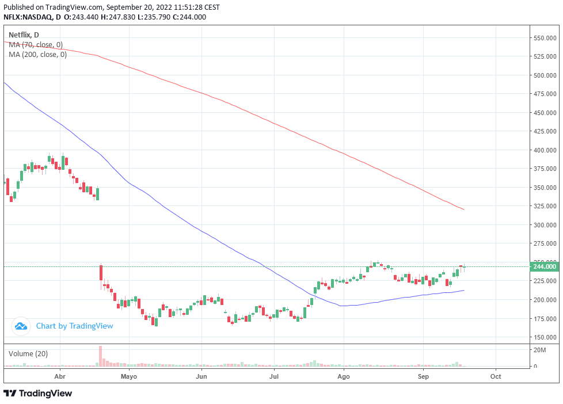Click the 200.000 price axis label
Viewport: 563px width, 404px height.
545,299
